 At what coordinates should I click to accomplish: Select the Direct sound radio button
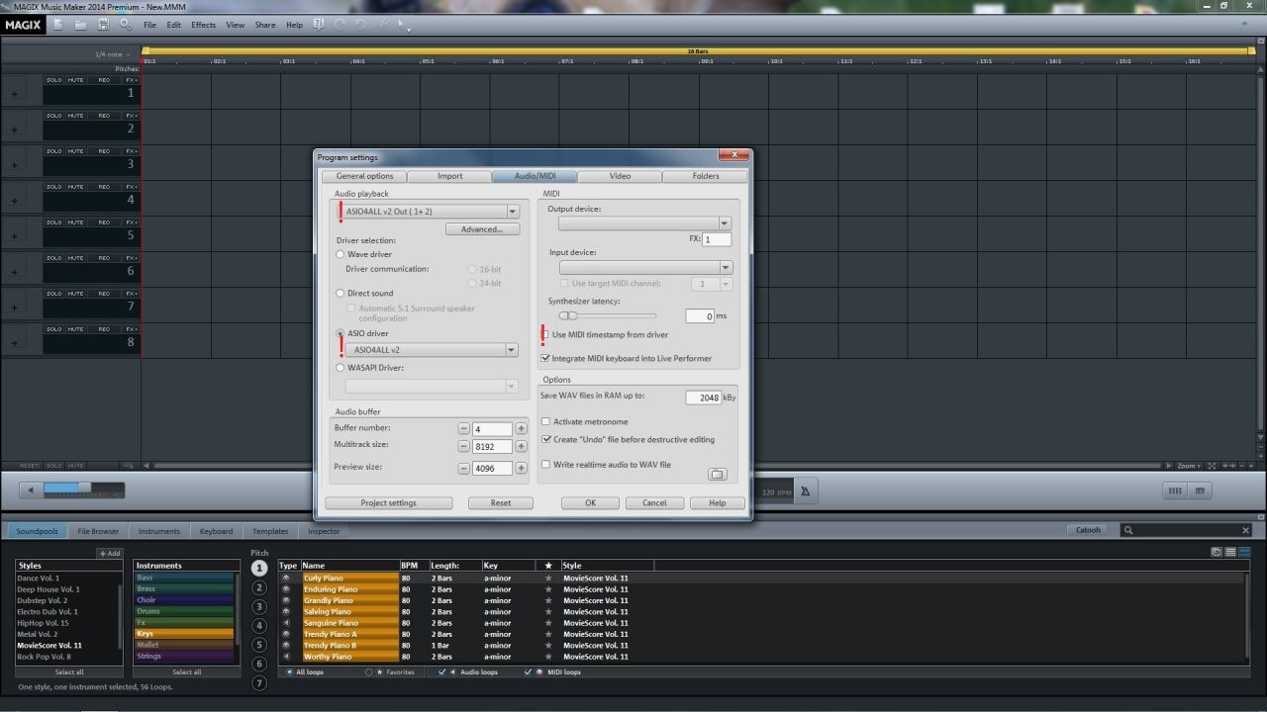[x=341, y=294]
